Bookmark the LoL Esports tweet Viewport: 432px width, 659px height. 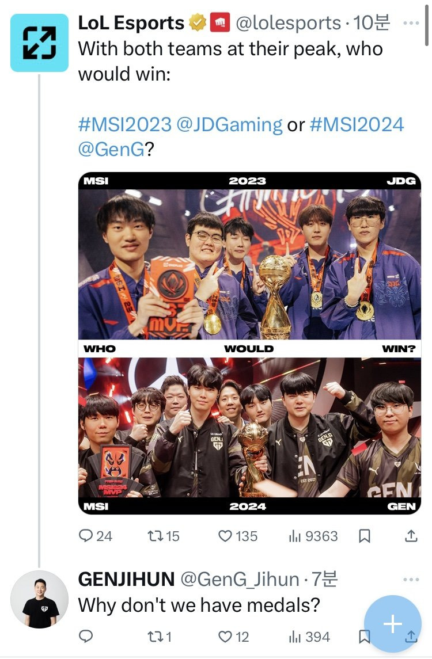pyautogui.click(x=364, y=536)
